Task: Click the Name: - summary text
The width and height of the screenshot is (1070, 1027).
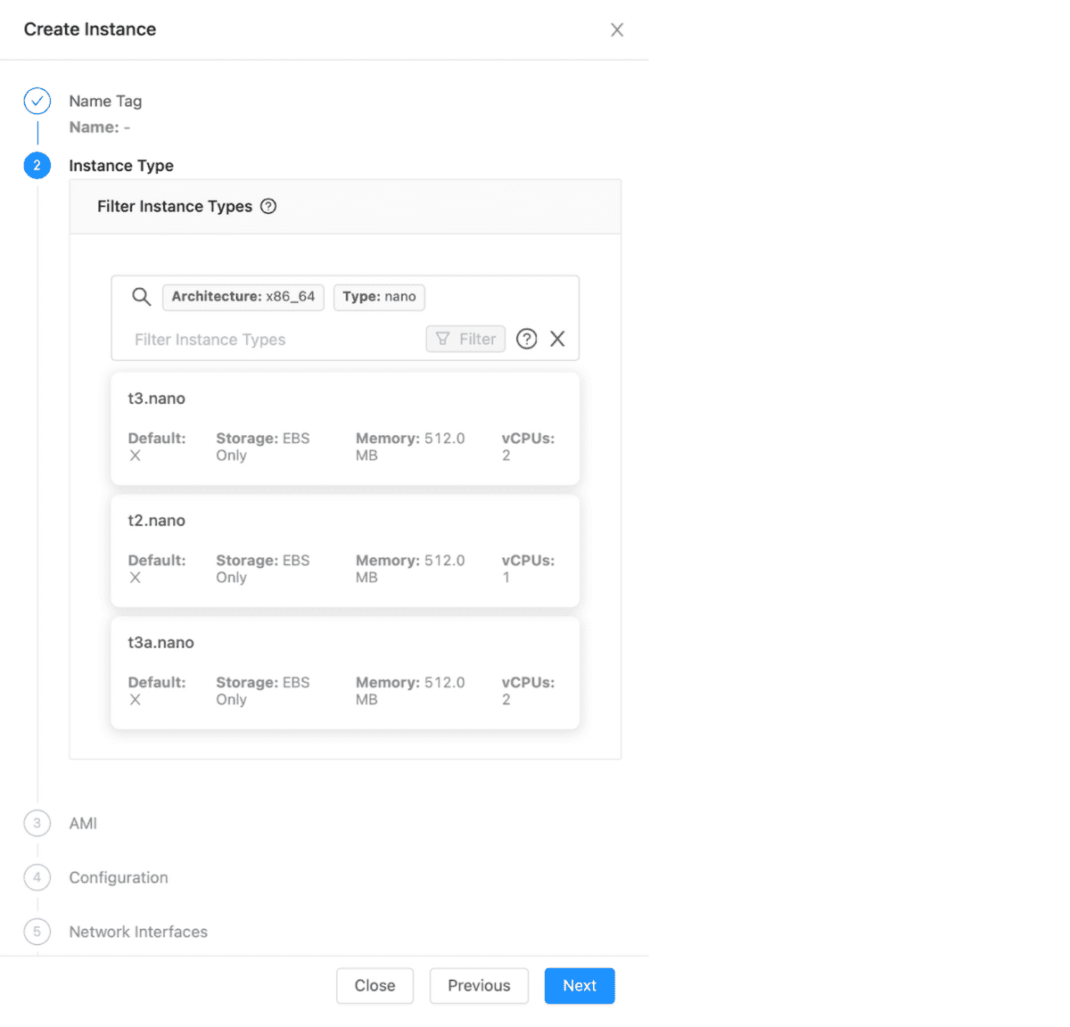Action: (100, 127)
